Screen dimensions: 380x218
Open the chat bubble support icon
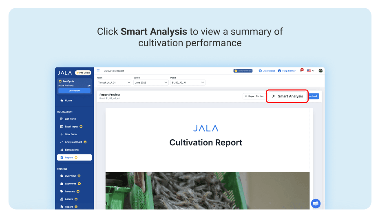(x=316, y=203)
